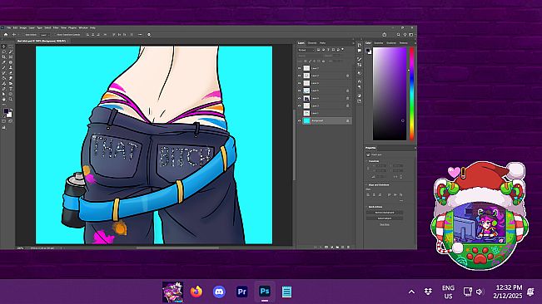Click the Select Subject button
Screen dimensions: 542x304
385,218
